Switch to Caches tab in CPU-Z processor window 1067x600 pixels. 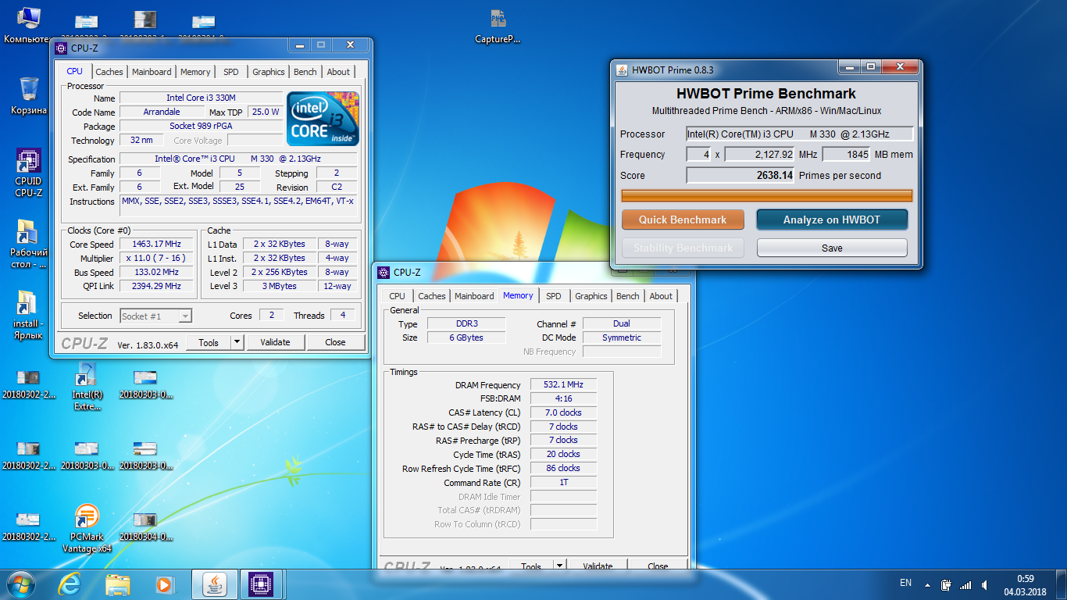(x=109, y=72)
